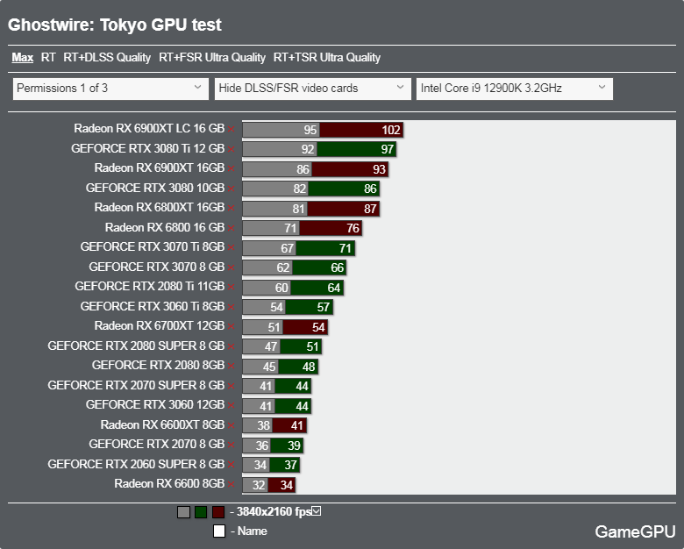Click red X next to Radeon RX 6800 16 GB

[x=232, y=228]
